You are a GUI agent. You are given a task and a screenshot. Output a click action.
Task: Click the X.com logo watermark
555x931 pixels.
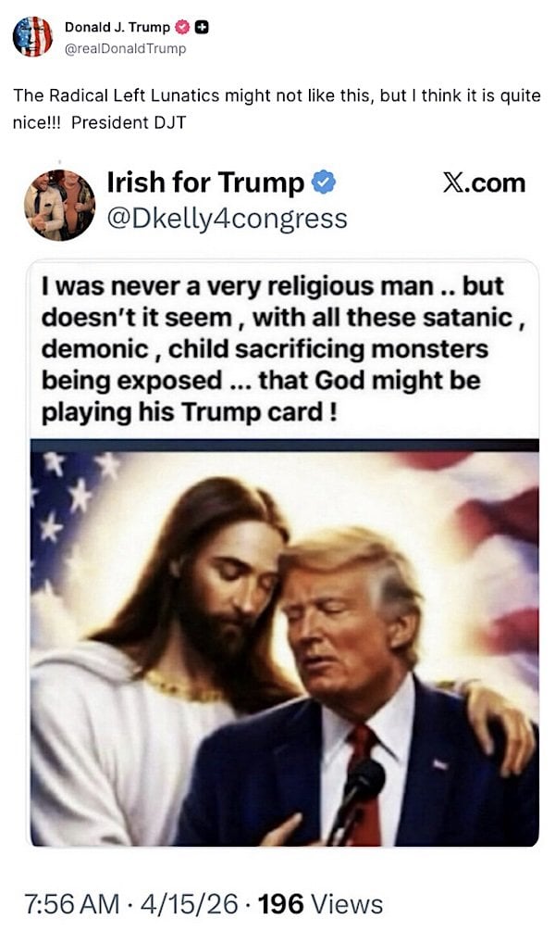tap(484, 183)
